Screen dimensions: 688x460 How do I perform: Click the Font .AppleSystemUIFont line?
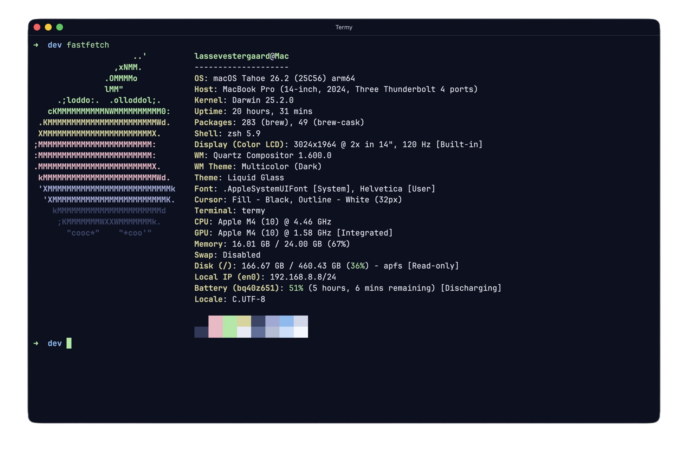point(315,189)
